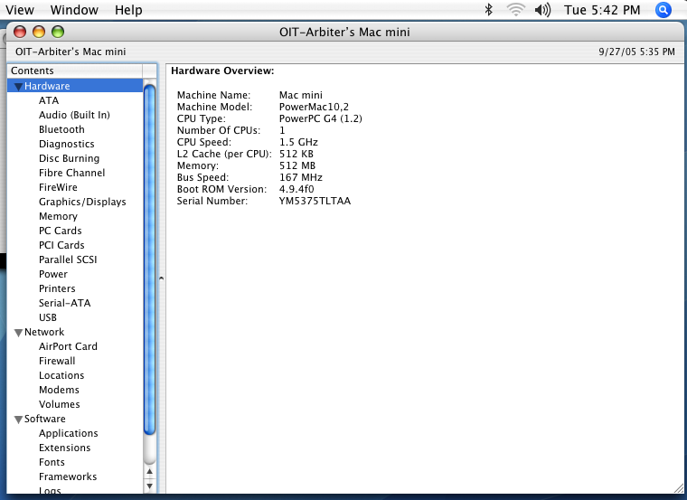Select the FireWire item
This screenshot has width=687, height=500.
(58, 187)
